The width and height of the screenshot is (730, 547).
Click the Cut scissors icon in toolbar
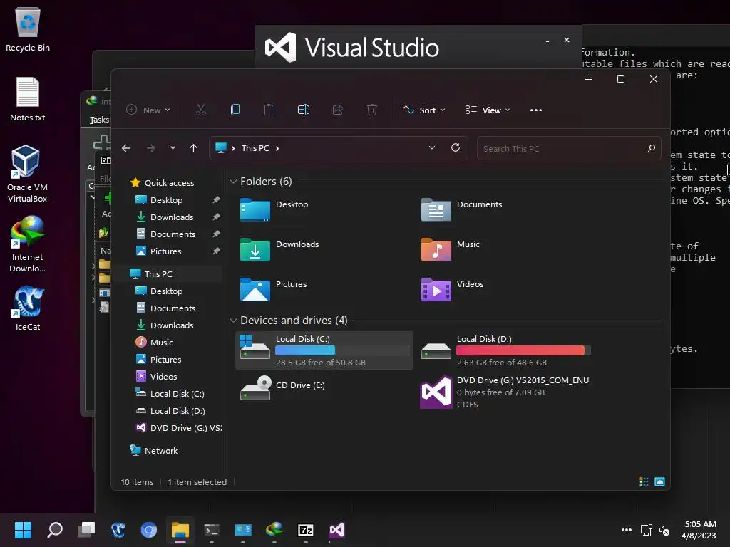coord(200,110)
